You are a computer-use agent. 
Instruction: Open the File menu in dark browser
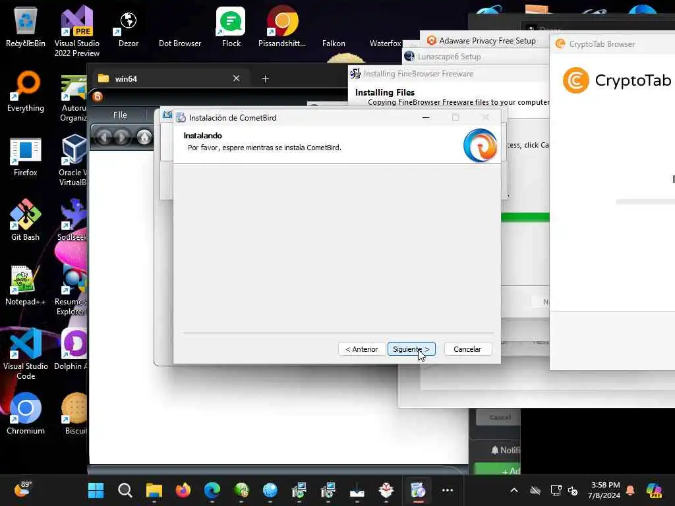[x=120, y=115]
